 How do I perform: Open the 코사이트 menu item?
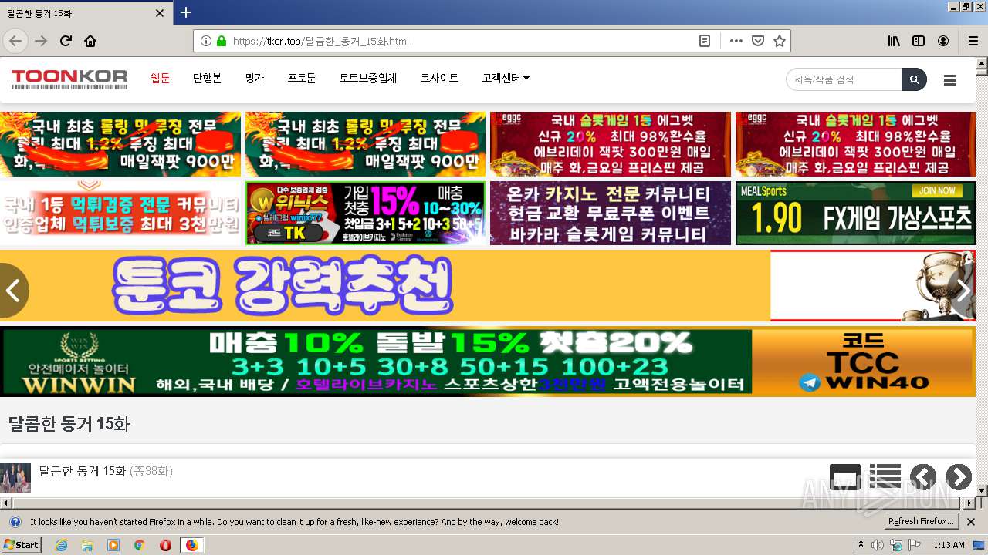[439, 79]
